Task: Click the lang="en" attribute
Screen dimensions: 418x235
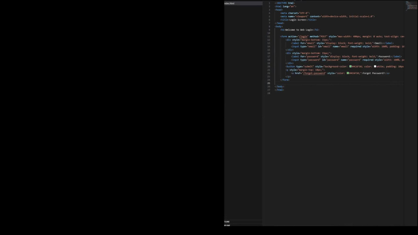Action: tap(289, 6)
